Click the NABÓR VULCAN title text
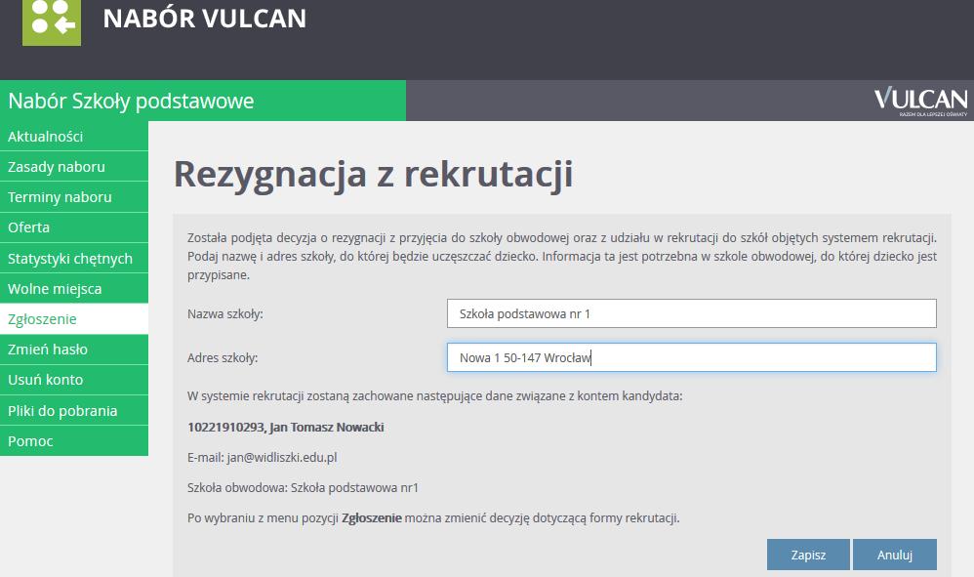 click(204, 19)
